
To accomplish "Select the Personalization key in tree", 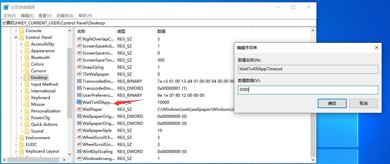I will 46,111.
